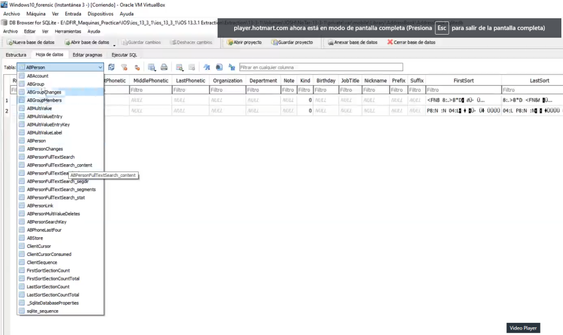Open VirtualBox Entrada menu
Viewport: 563px width, 335px height.
pos(73,14)
